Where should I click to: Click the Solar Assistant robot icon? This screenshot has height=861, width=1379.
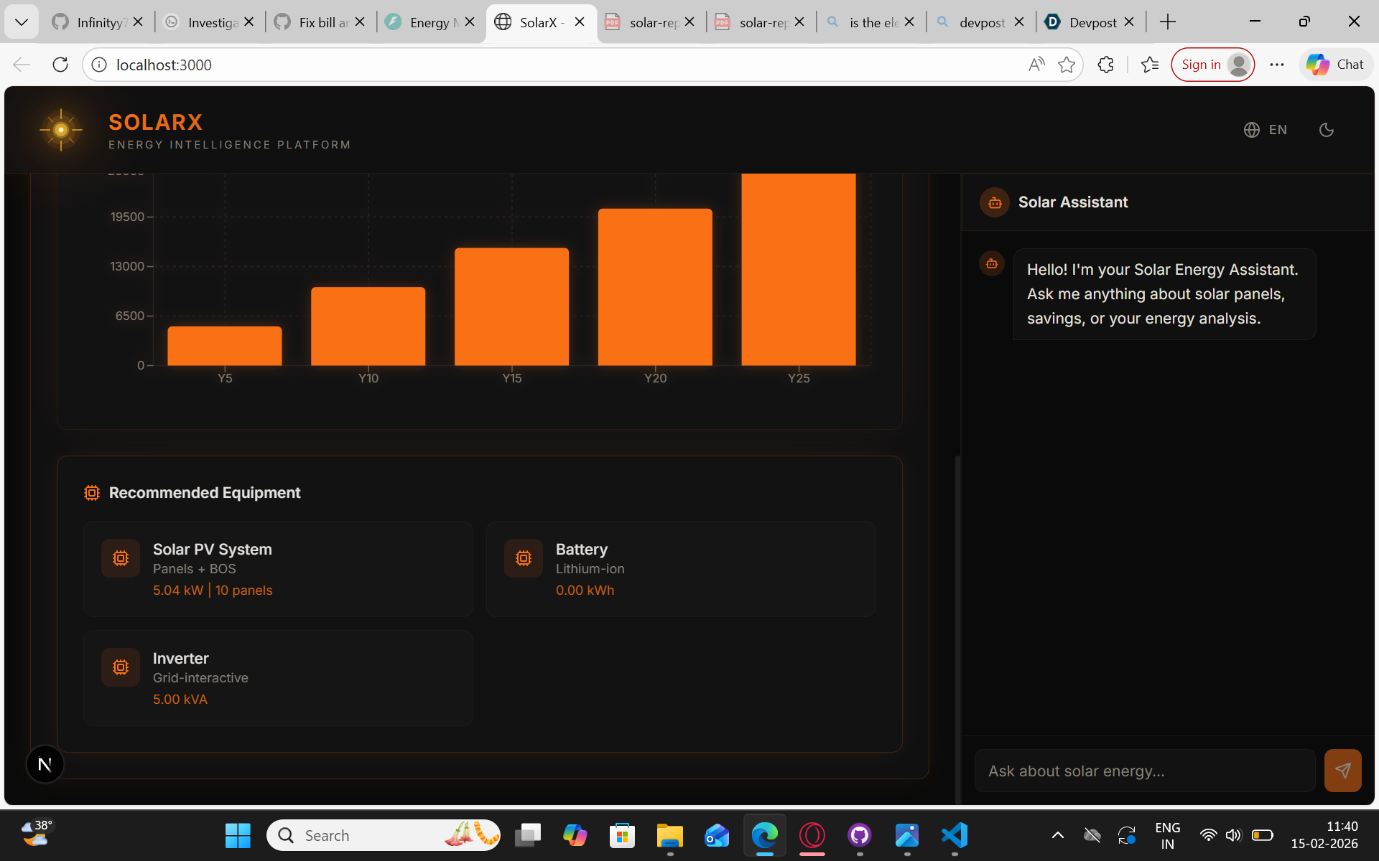(x=994, y=203)
